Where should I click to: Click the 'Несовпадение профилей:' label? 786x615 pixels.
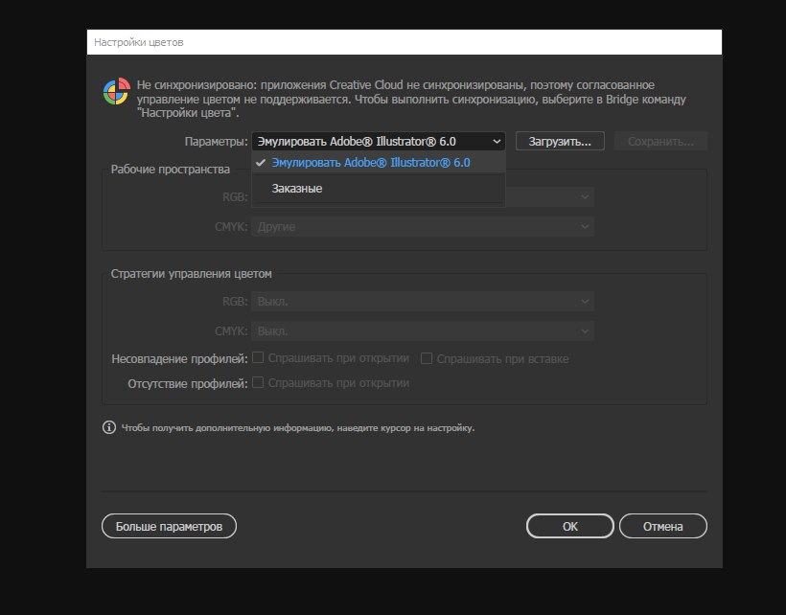coord(179,359)
